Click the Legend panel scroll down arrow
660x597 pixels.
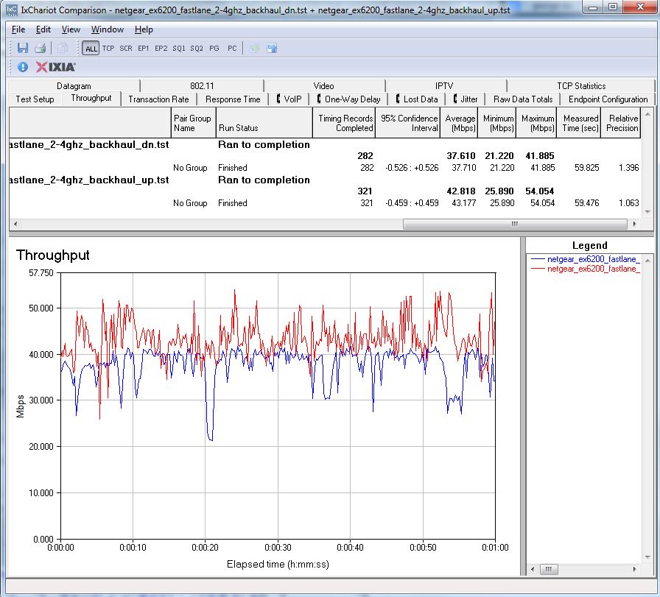[x=647, y=557]
